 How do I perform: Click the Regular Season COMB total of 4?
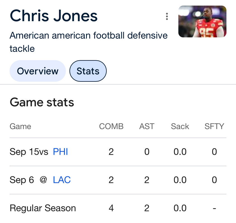111,208
